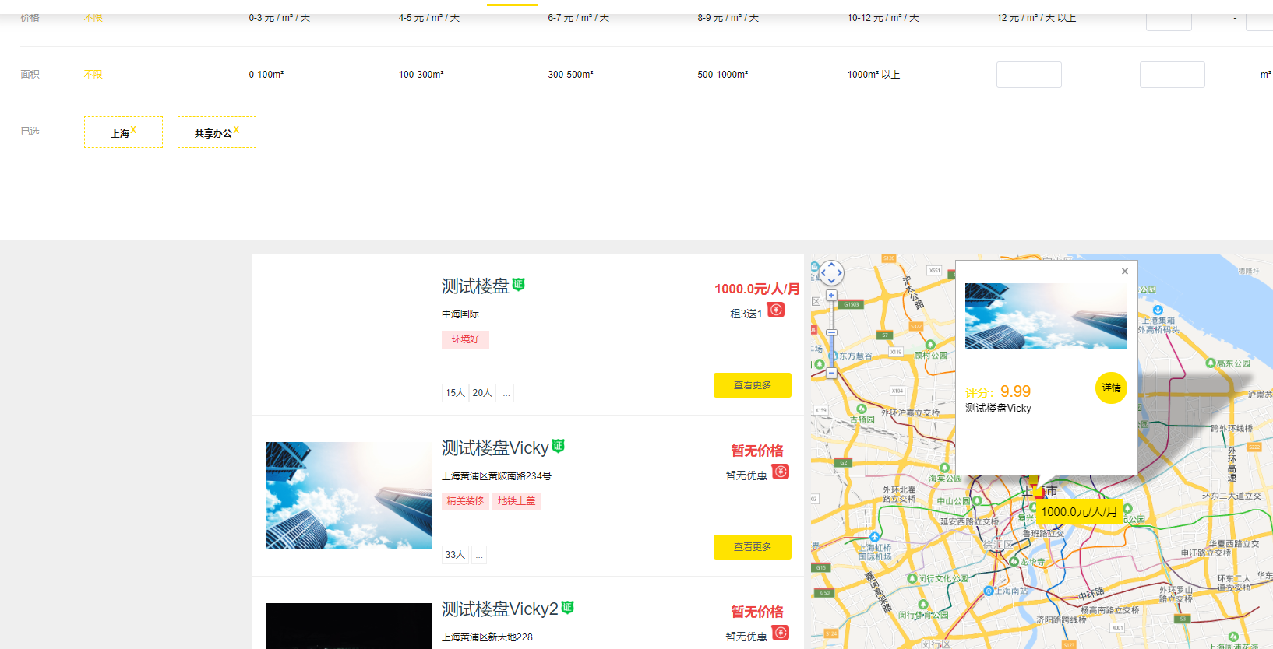The height and width of the screenshot is (649, 1273).
Task: Click 查看更多 for 测试楼盘Vicky listing
Action: 753,547
